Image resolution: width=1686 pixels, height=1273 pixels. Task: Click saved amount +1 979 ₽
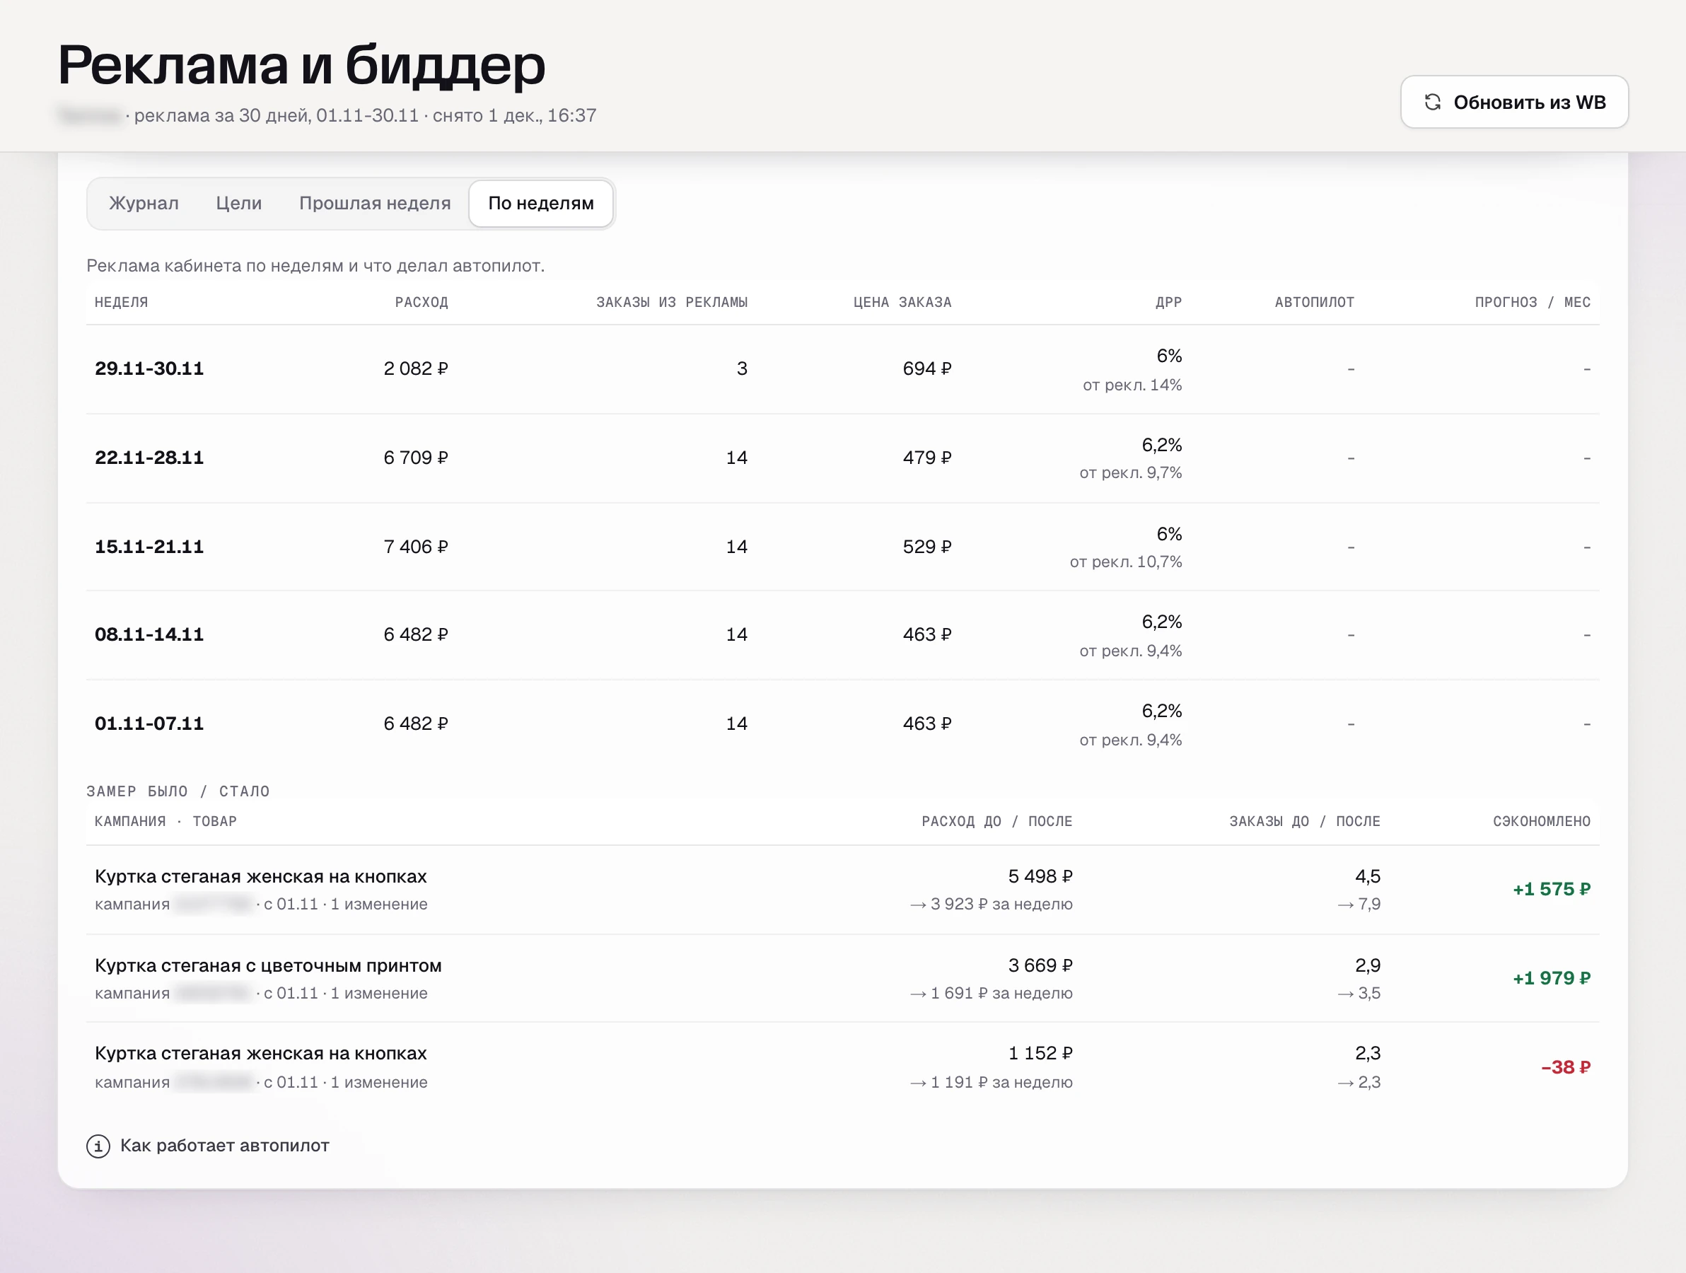click(1552, 978)
